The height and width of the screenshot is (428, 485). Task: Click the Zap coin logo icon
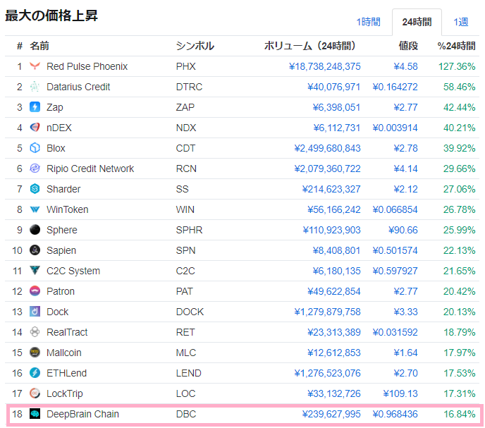pyautogui.click(x=35, y=107)
